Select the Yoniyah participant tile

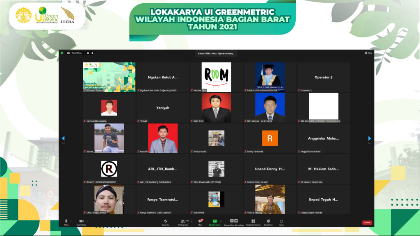(x=162, y=108)
